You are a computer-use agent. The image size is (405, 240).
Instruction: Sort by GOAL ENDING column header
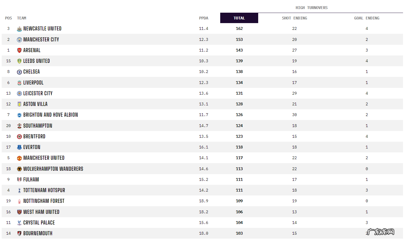point(366,18)
